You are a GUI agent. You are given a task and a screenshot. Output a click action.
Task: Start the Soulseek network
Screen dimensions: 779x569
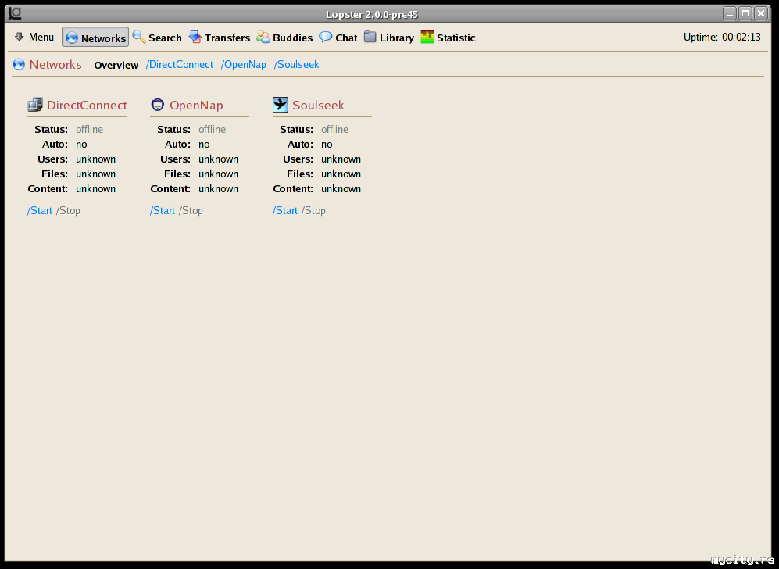tap(285, 210)
